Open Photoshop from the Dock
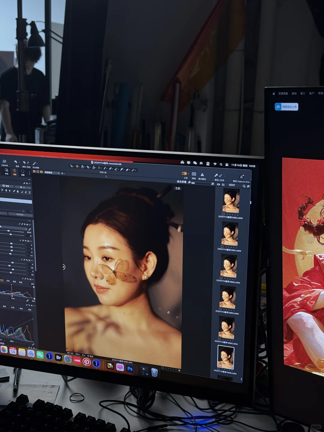 130,369
